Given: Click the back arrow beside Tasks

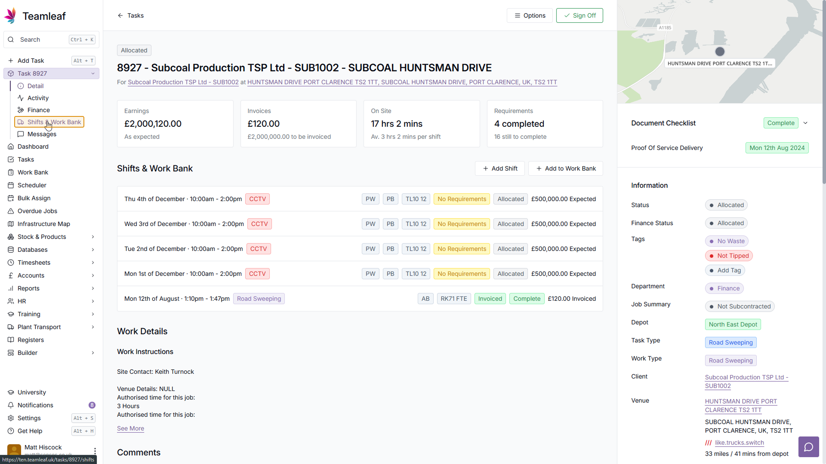Looking at the screenshot, I should [120, 15].
